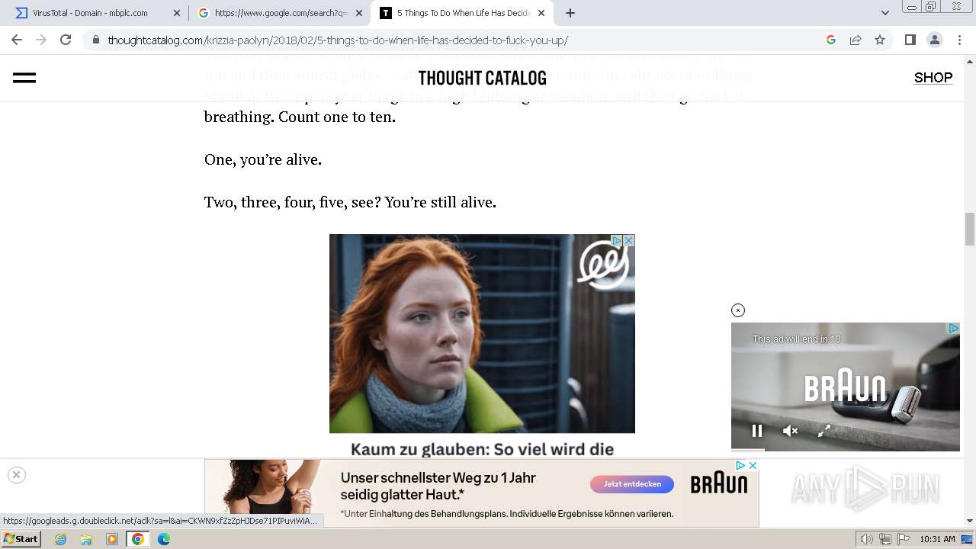Click the page vertical scrollbar thumb
This screenshot has height=549, width=976.
970,229
